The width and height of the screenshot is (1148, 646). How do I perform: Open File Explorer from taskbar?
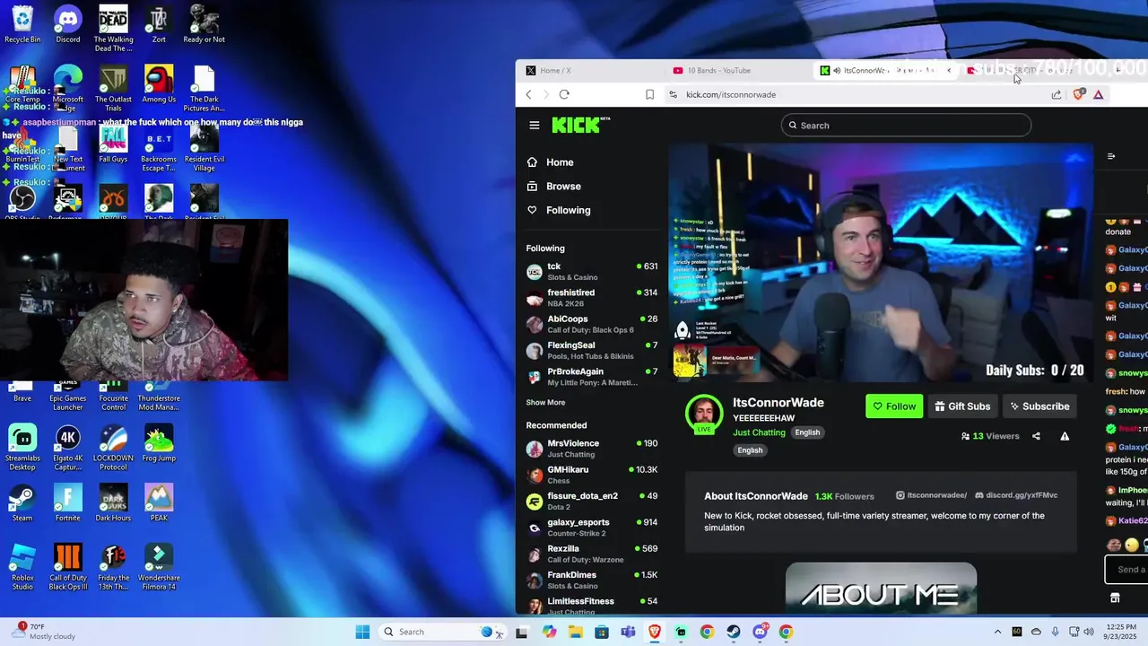[575, 632]
